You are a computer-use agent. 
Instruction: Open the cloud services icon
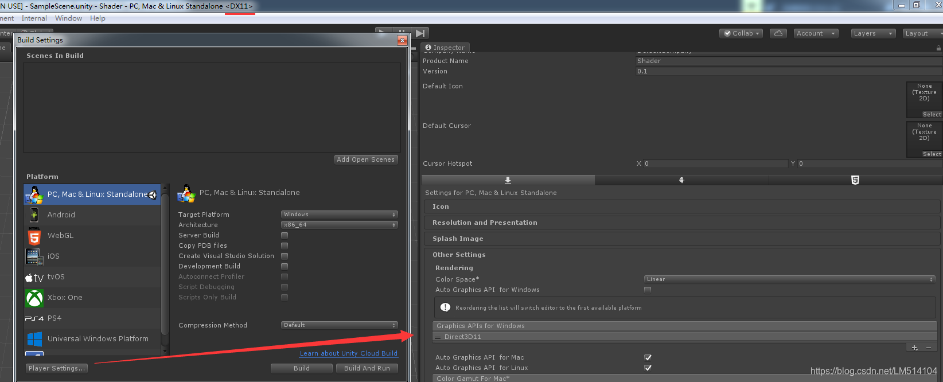coord(778,33)
